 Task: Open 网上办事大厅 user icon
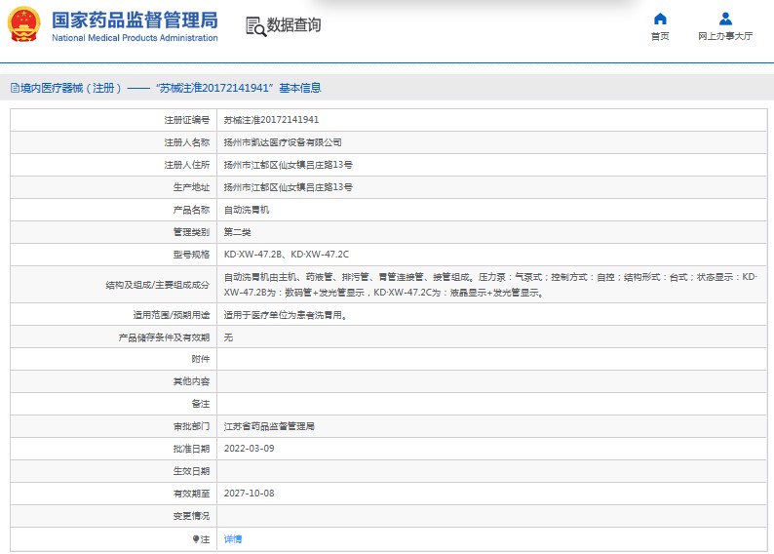(725, 19)
